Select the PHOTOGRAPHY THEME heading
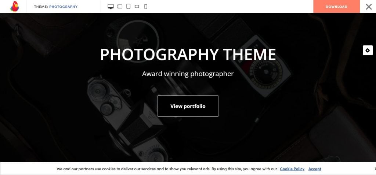The height and width of the screenshot is (175, 376). point(188,55)
